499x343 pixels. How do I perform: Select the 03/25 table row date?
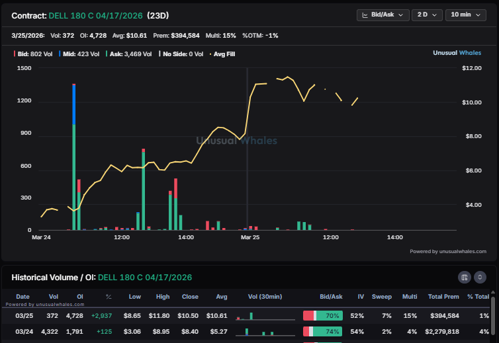(24, 316)
